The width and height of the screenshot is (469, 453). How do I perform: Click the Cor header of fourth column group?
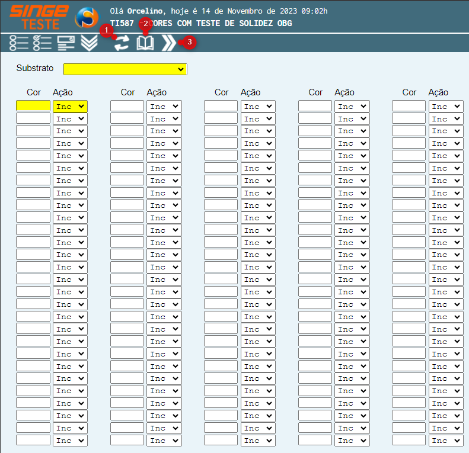coord(315,92)
